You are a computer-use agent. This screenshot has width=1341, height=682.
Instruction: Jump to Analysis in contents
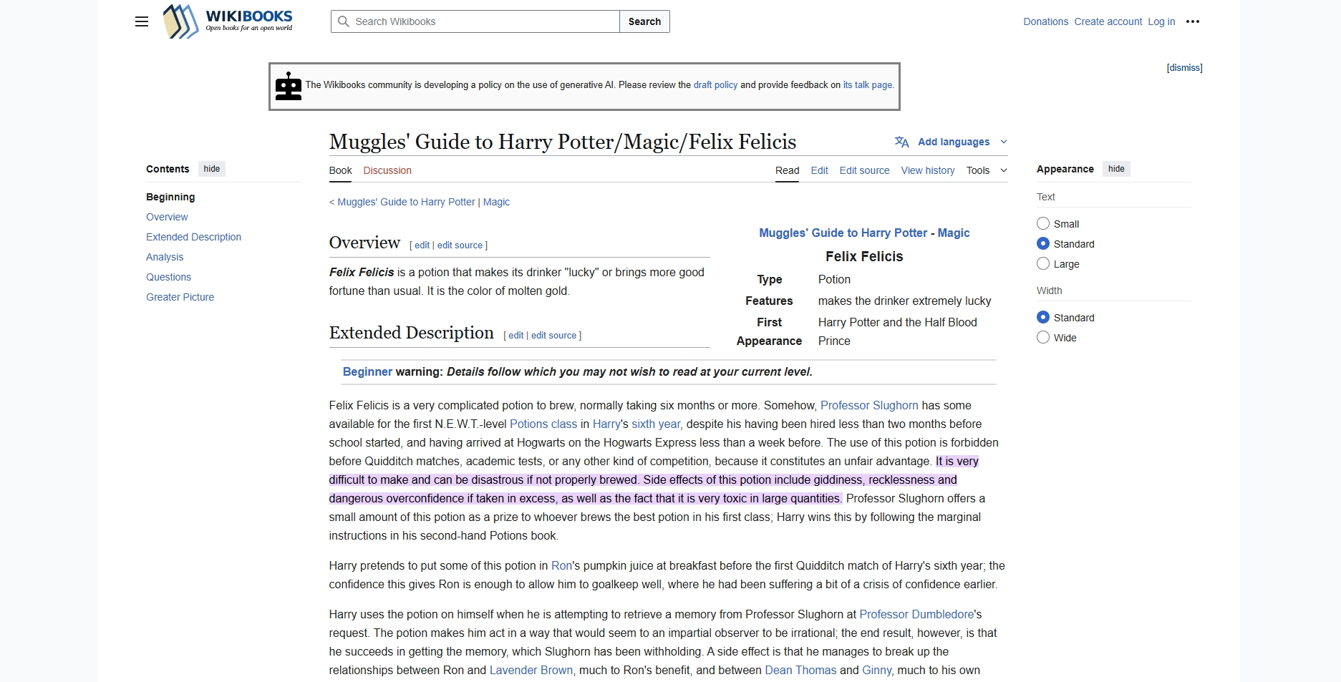tap(165, 257)
